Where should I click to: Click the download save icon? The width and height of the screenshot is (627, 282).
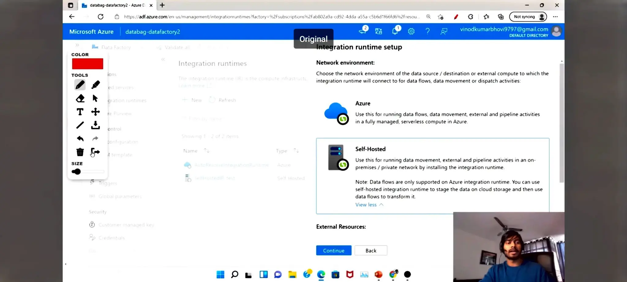coord(96,125)
